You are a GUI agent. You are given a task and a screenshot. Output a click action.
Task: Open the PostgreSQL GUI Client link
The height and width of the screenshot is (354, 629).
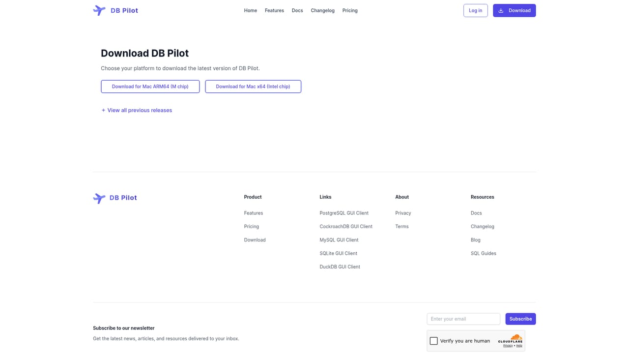pyautogui.click(x=344, y=213)
